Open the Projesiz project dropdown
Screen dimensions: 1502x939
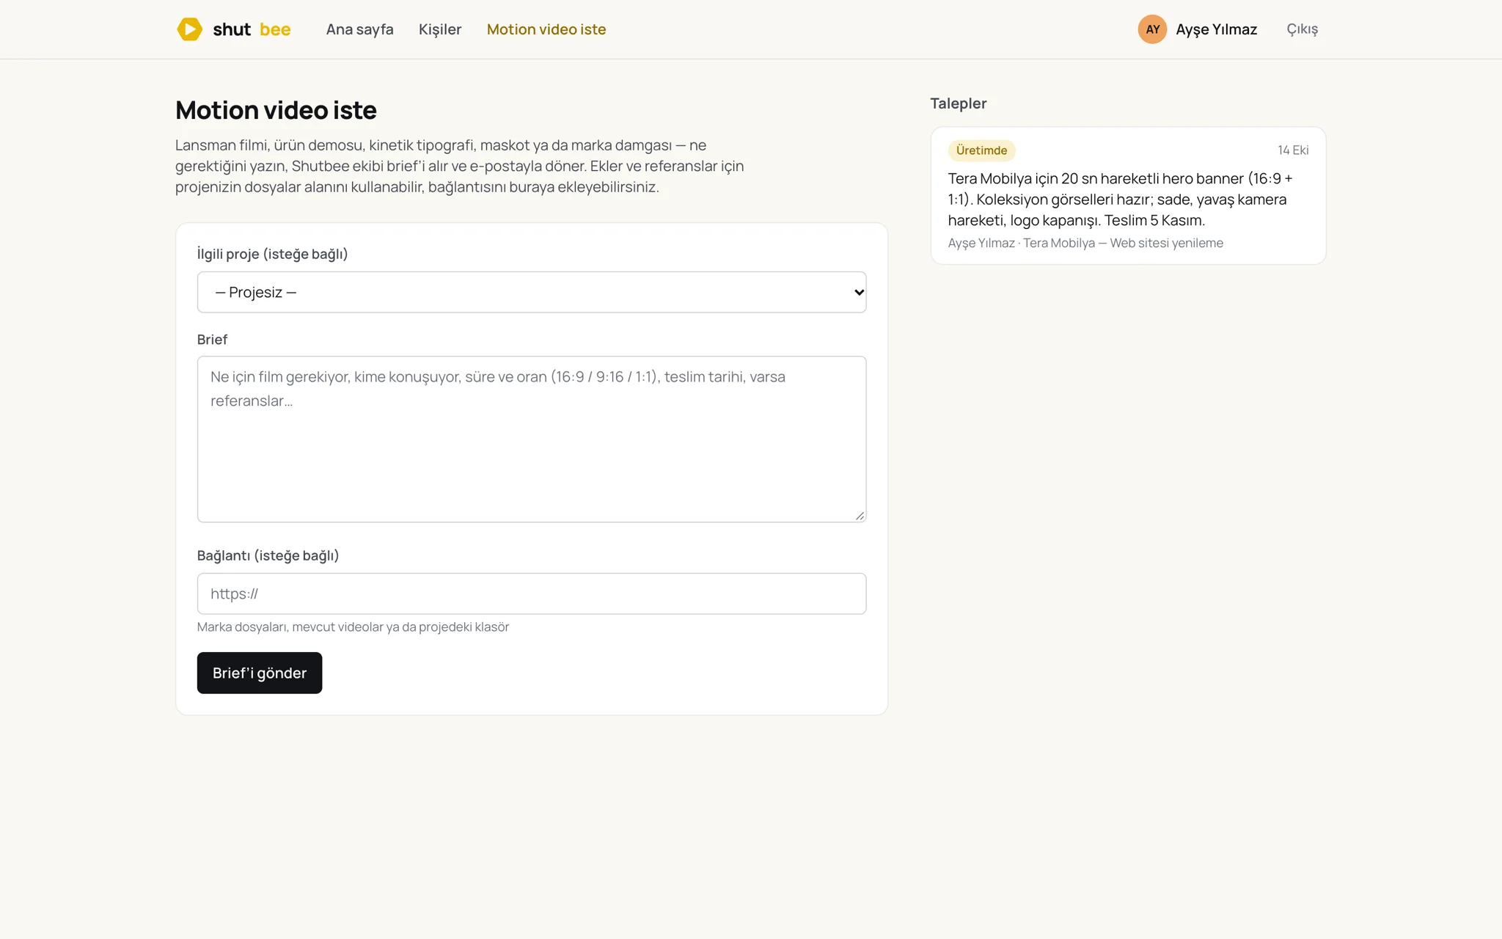(532, 292)
